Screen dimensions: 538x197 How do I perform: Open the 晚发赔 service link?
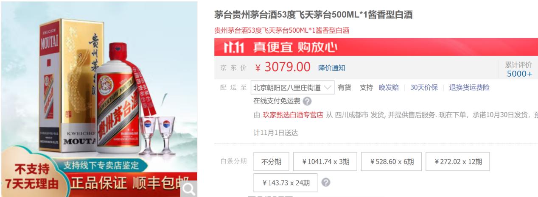click(389, 88)
